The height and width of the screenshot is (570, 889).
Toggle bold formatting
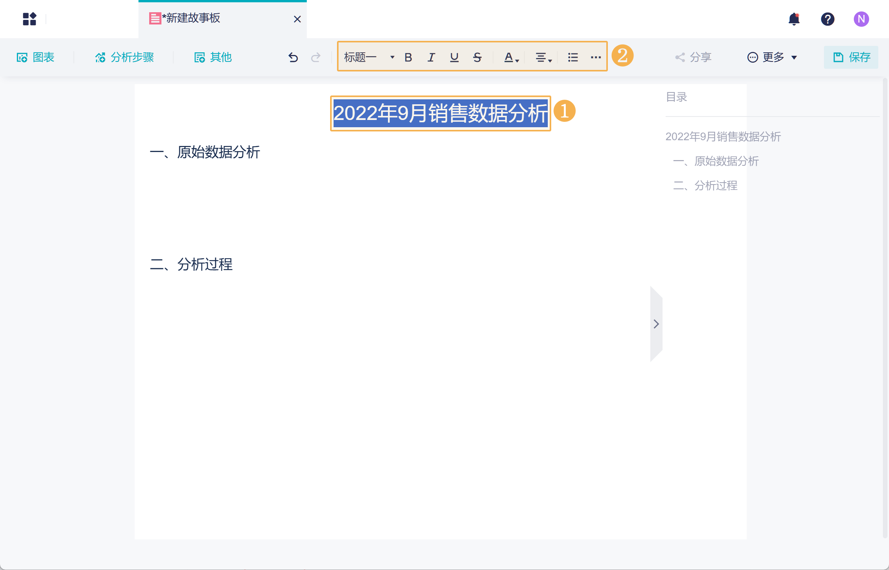(x=408, y=57)
